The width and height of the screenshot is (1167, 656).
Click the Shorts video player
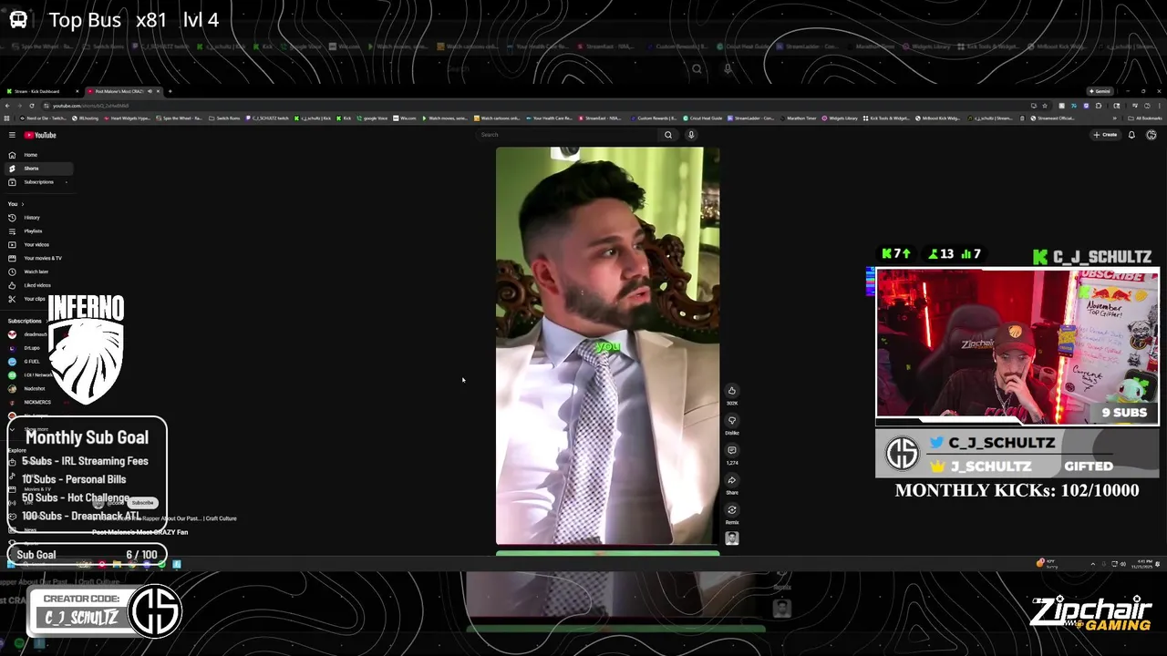click(x=607, y=346)
